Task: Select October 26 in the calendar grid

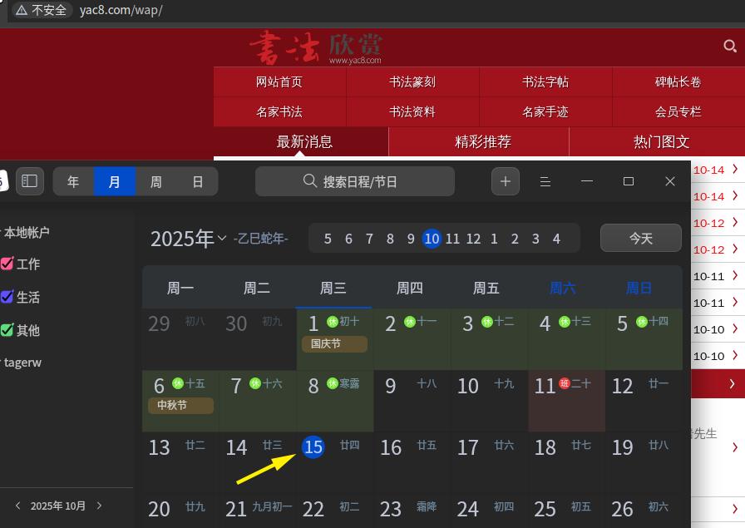Action: (x=644, y=511)
